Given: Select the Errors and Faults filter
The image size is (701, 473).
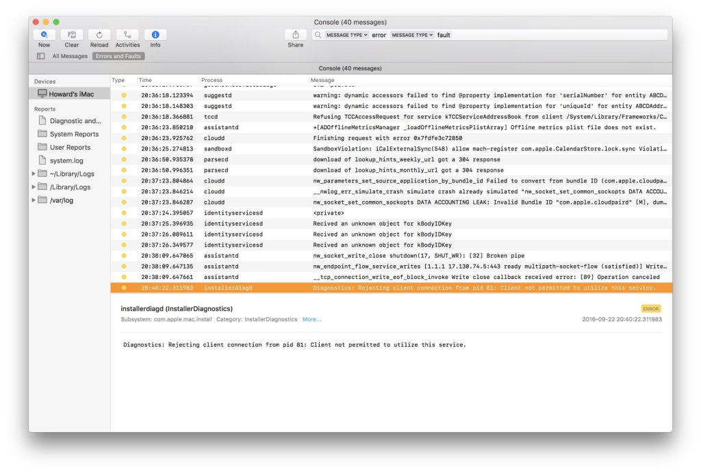Looking at the screenshot, I should (x=118, y=56).
